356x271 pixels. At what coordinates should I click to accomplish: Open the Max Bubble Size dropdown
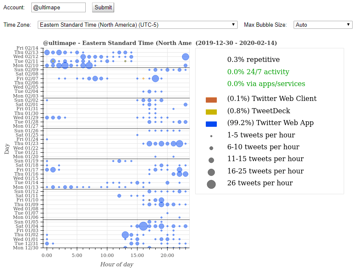(x=322, y=25)
